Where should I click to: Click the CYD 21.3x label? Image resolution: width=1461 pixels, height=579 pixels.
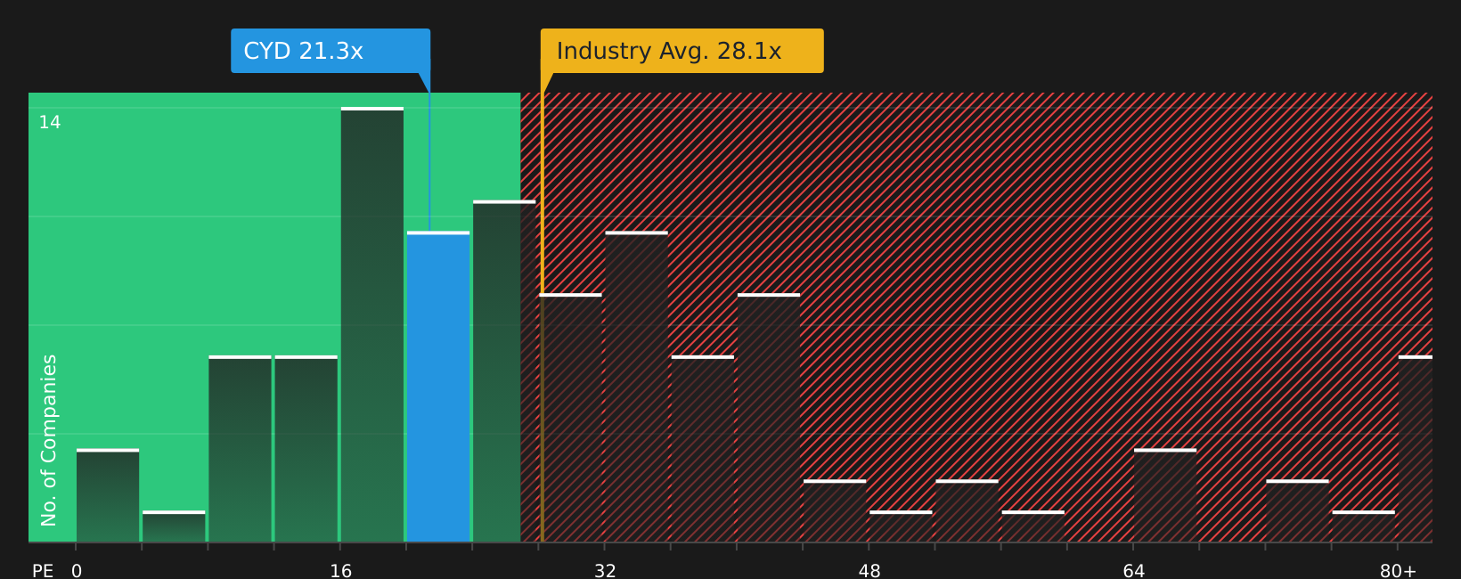(x=331, y=51)
